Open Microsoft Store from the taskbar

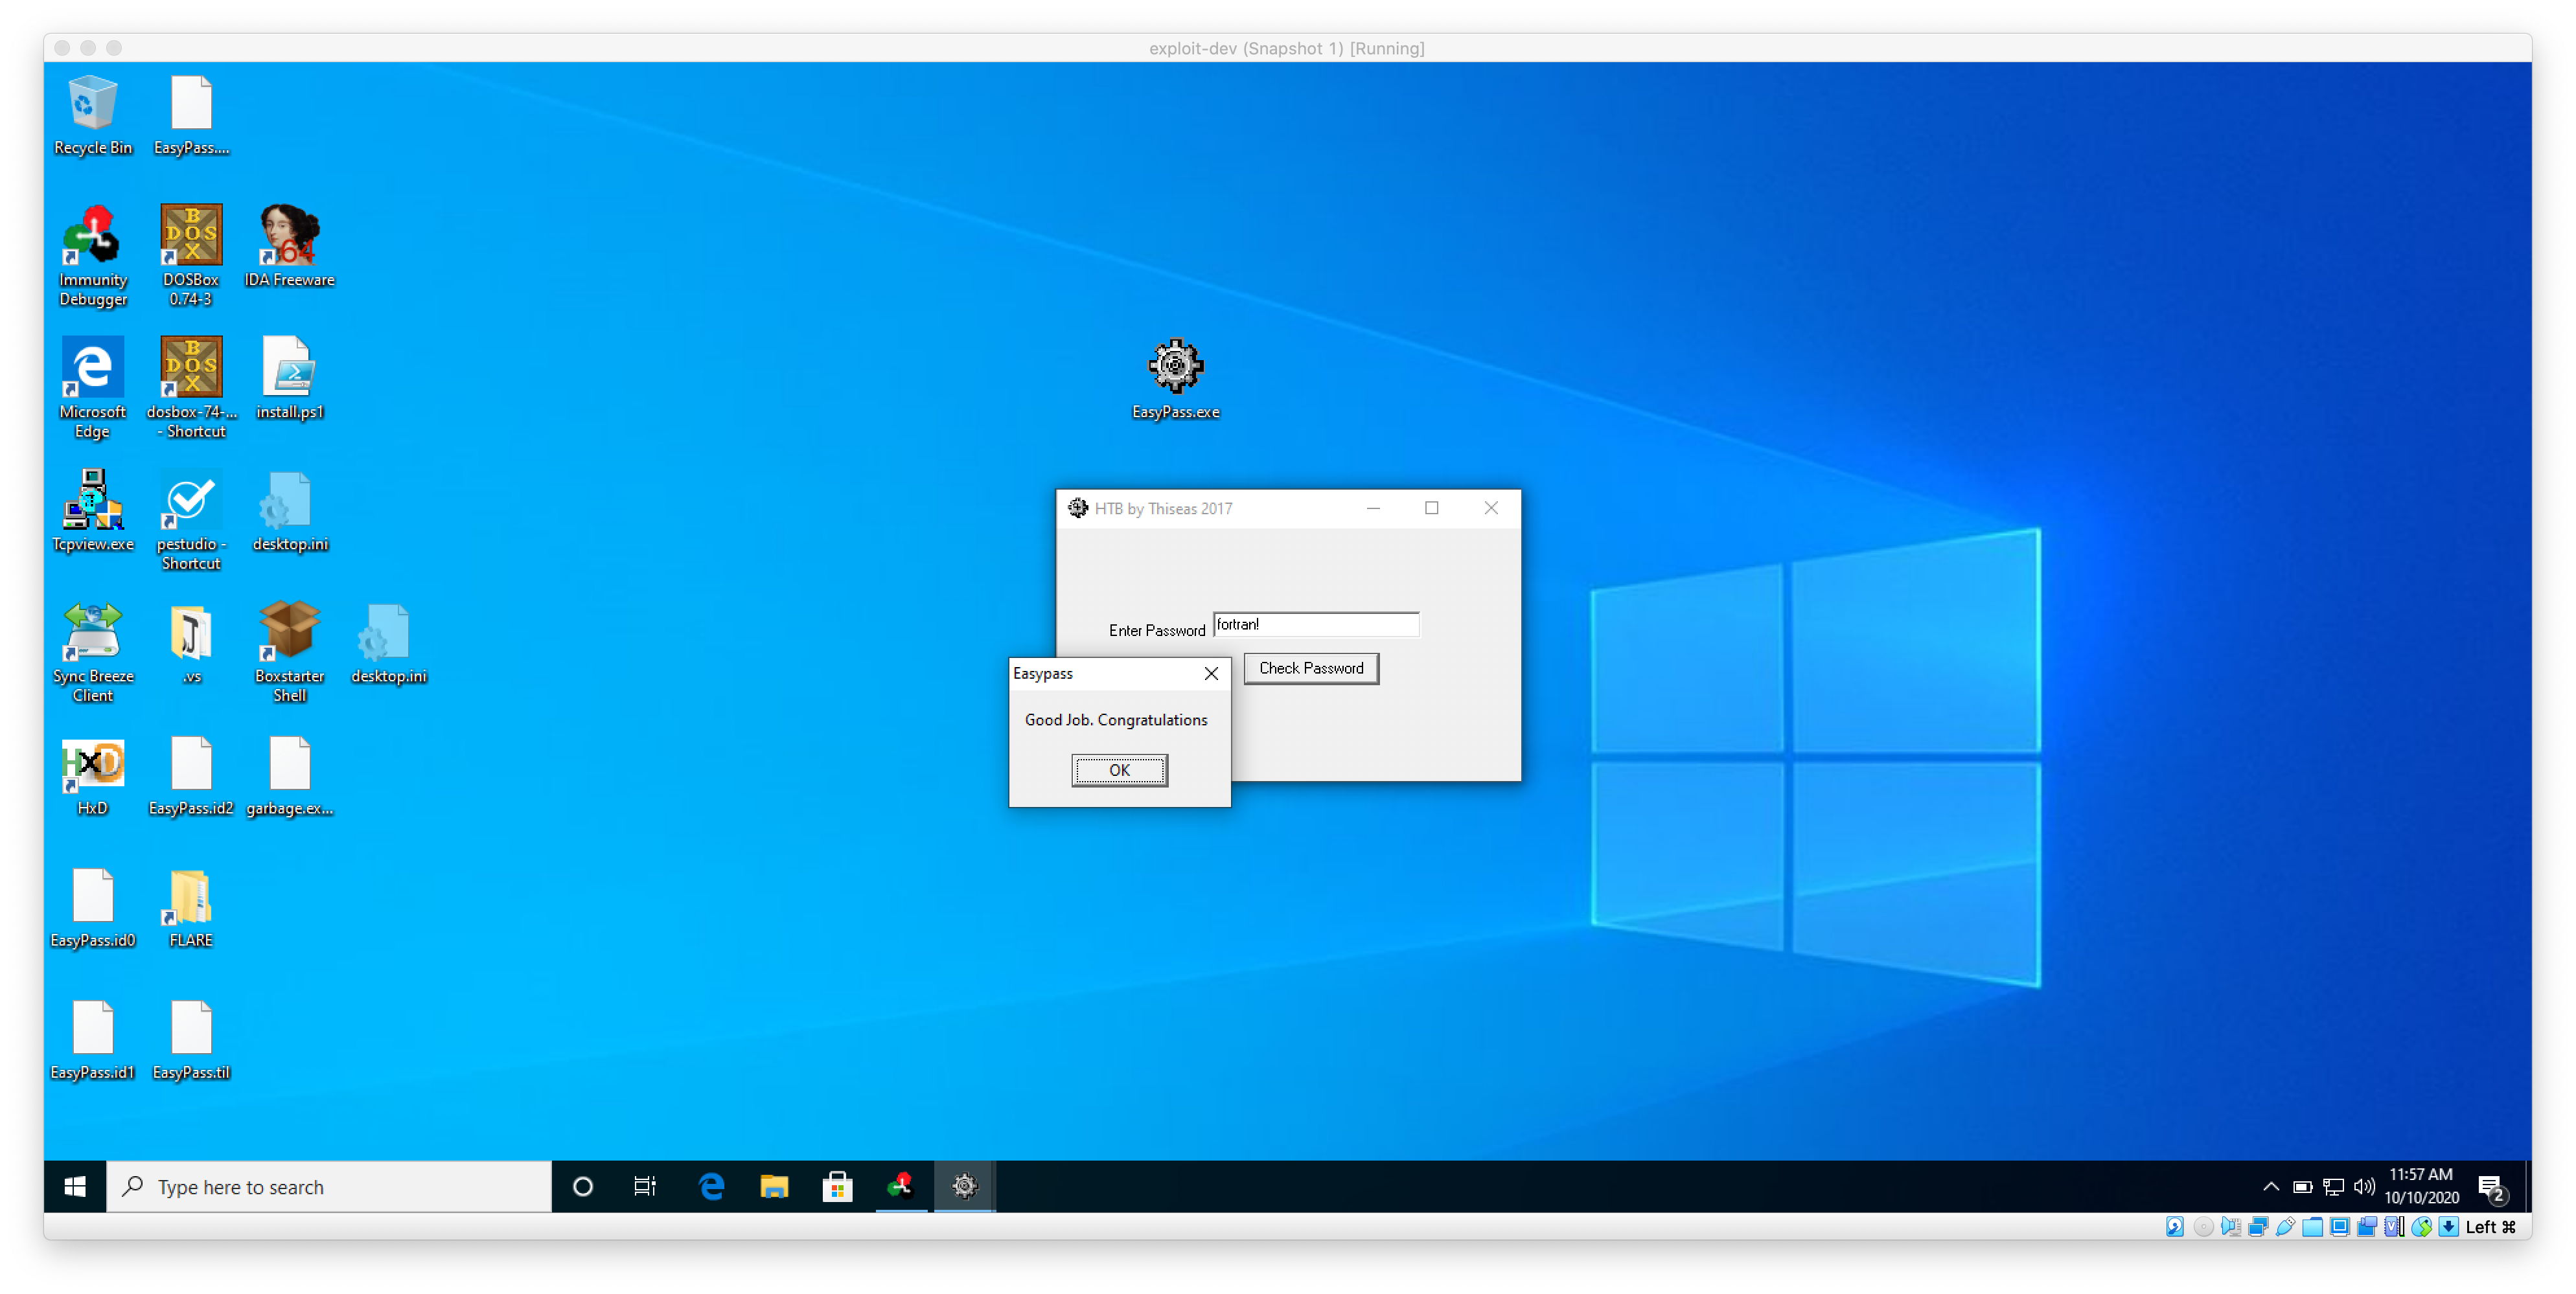[837, 1187]
